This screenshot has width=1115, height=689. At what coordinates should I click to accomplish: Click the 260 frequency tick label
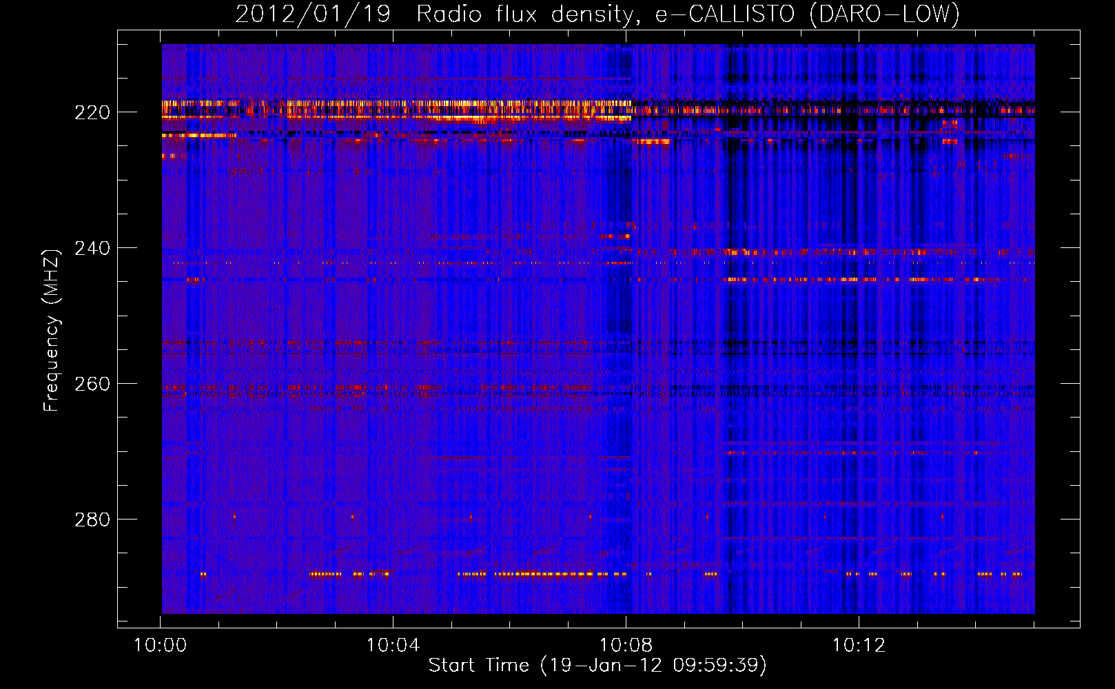92,384
